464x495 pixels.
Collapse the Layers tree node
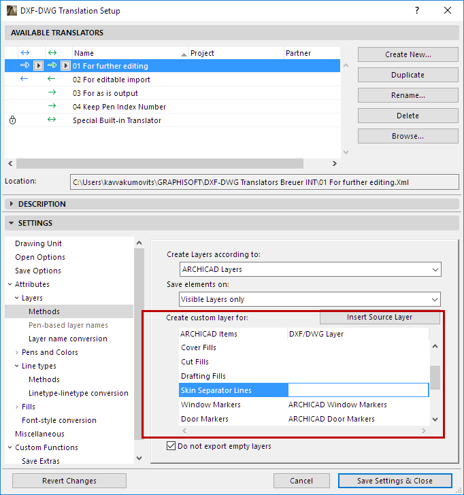pyautogui.click(x=17, y=298)
